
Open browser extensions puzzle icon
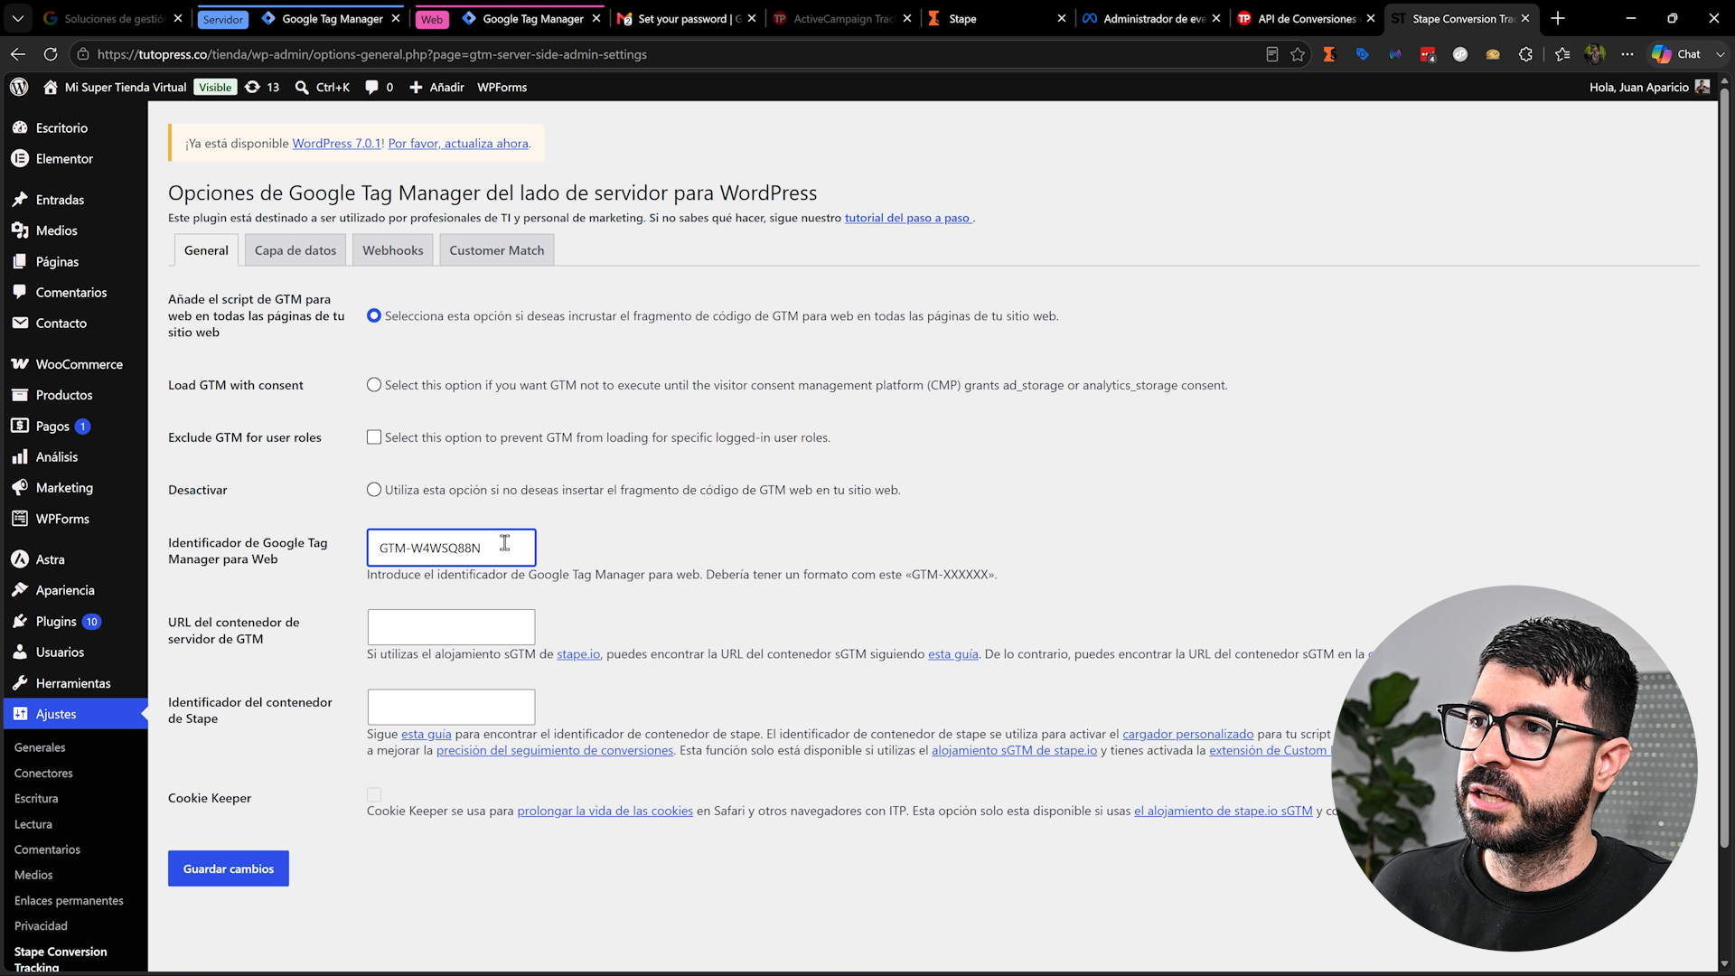[1525, 54]
